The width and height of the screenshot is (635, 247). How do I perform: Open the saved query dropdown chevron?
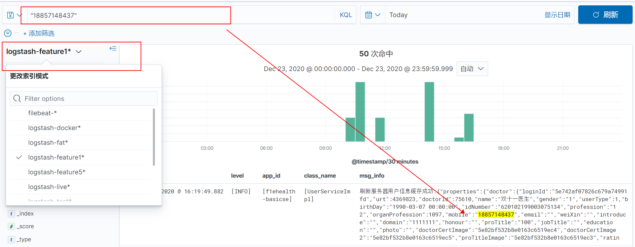tap(19, 15)
